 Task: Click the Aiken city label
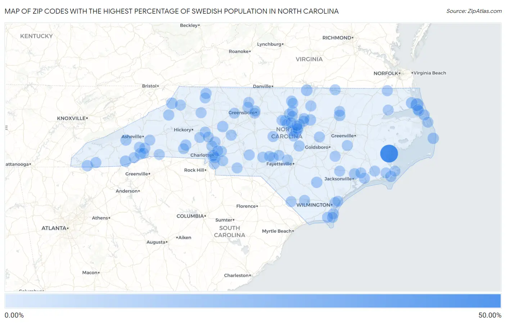tap(185, 237)
